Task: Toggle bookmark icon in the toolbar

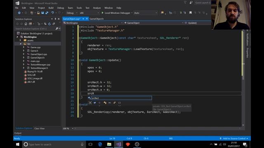Action: pyautogui.click(x=191, y=13)
